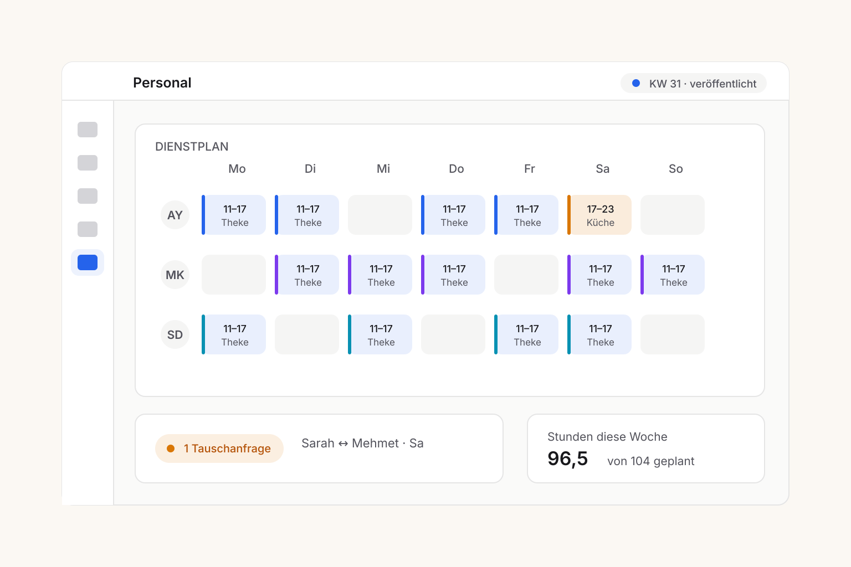Select SD's Friday 11–17 Theke shift
This screenshot has width=851, height=567.
pyautogui.click(x=526, y=334)
